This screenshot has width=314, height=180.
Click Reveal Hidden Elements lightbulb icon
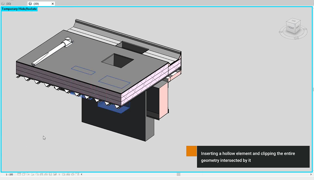point(59,174)
